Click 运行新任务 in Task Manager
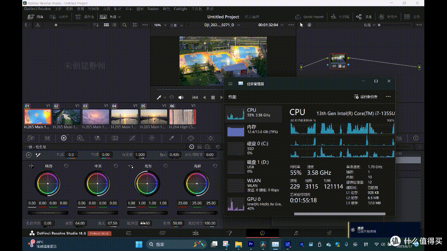 click(x=366, y=97)
